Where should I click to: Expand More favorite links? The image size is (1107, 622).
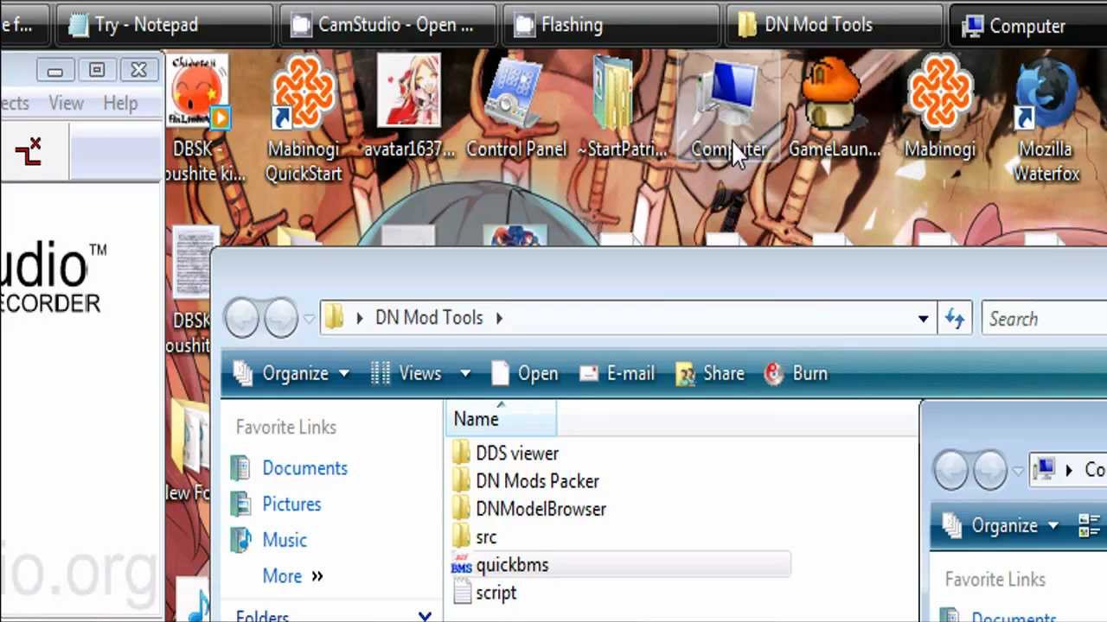pyautogui.click(x=292, y=576)
